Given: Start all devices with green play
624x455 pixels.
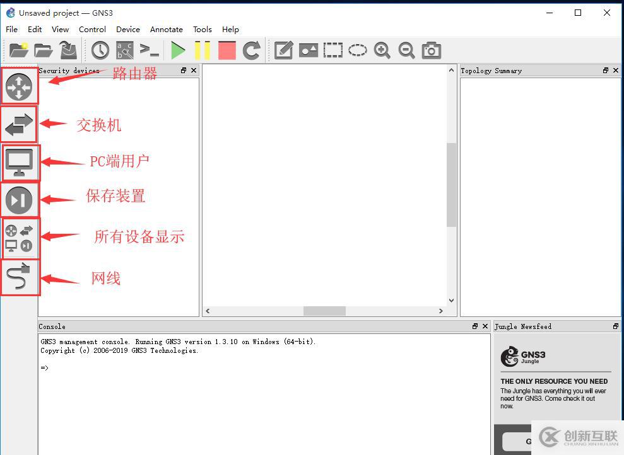Looking at the screenshot, I should click(x=178, y=50).
